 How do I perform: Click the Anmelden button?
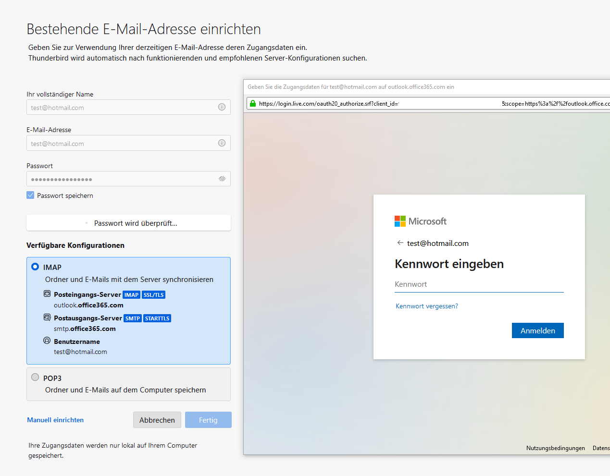click(538, 330)
